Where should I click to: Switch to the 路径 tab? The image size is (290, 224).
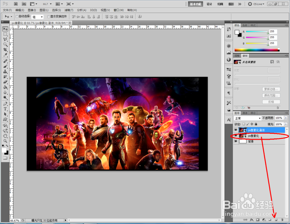253,113
